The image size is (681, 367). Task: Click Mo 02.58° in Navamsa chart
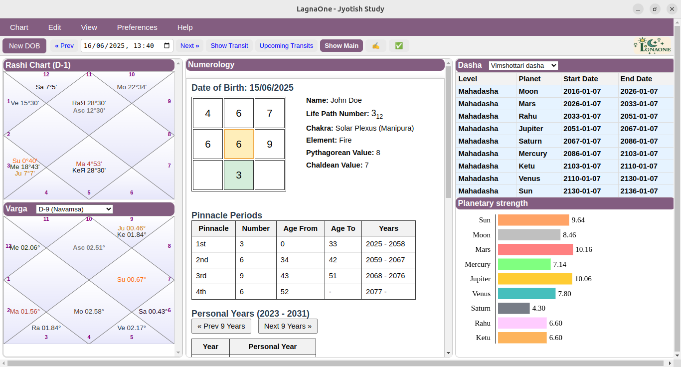point(89,311)
